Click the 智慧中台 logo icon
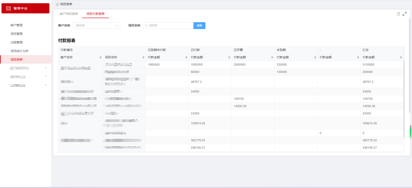The height and width of the screenshot is (188, 412). click(x=8, y=8)
